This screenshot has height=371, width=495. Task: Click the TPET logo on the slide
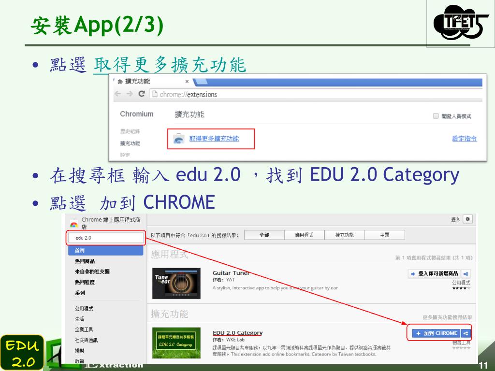tap(461, 22)
